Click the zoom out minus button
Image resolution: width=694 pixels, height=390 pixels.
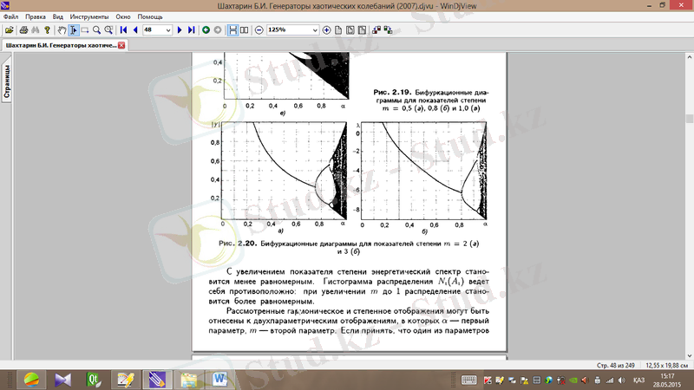click(259, 29)
